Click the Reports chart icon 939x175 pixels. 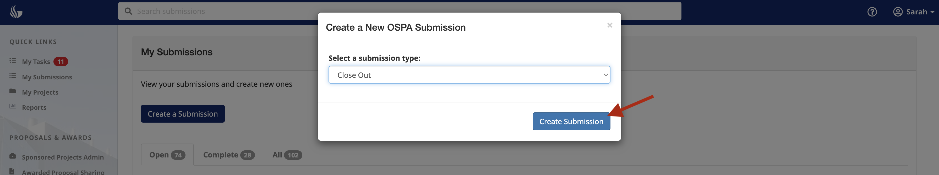[13, 106]
